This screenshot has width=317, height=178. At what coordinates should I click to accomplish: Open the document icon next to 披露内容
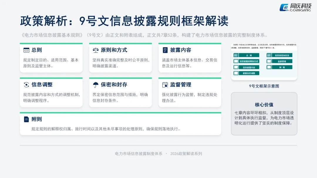coord(165,50)
